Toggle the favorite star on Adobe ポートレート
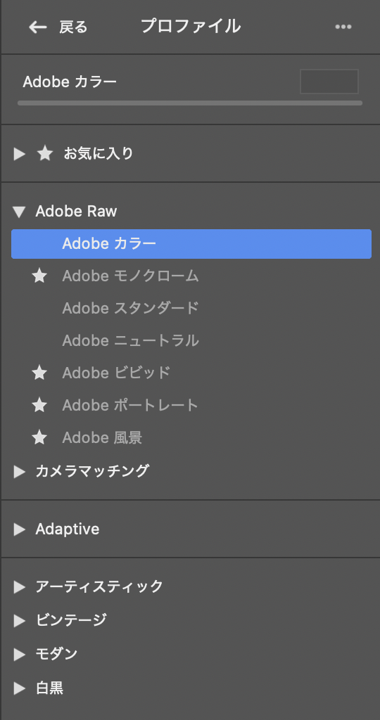Viewport: 380px width, 720px height. pos(39,405)
